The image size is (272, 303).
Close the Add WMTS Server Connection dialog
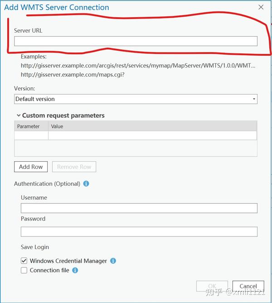tap(261, 7)
